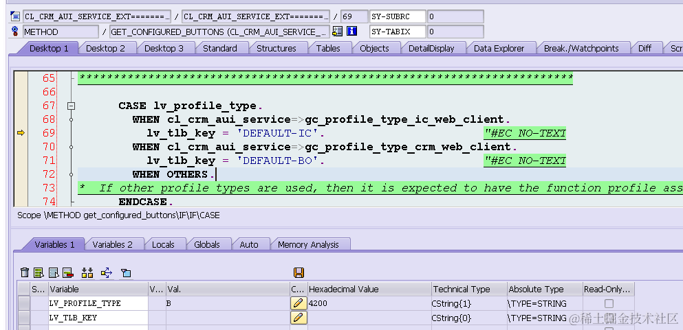
Task: Click 'DEFAULT-IC' string literal in code
Action: coord(279,133)
